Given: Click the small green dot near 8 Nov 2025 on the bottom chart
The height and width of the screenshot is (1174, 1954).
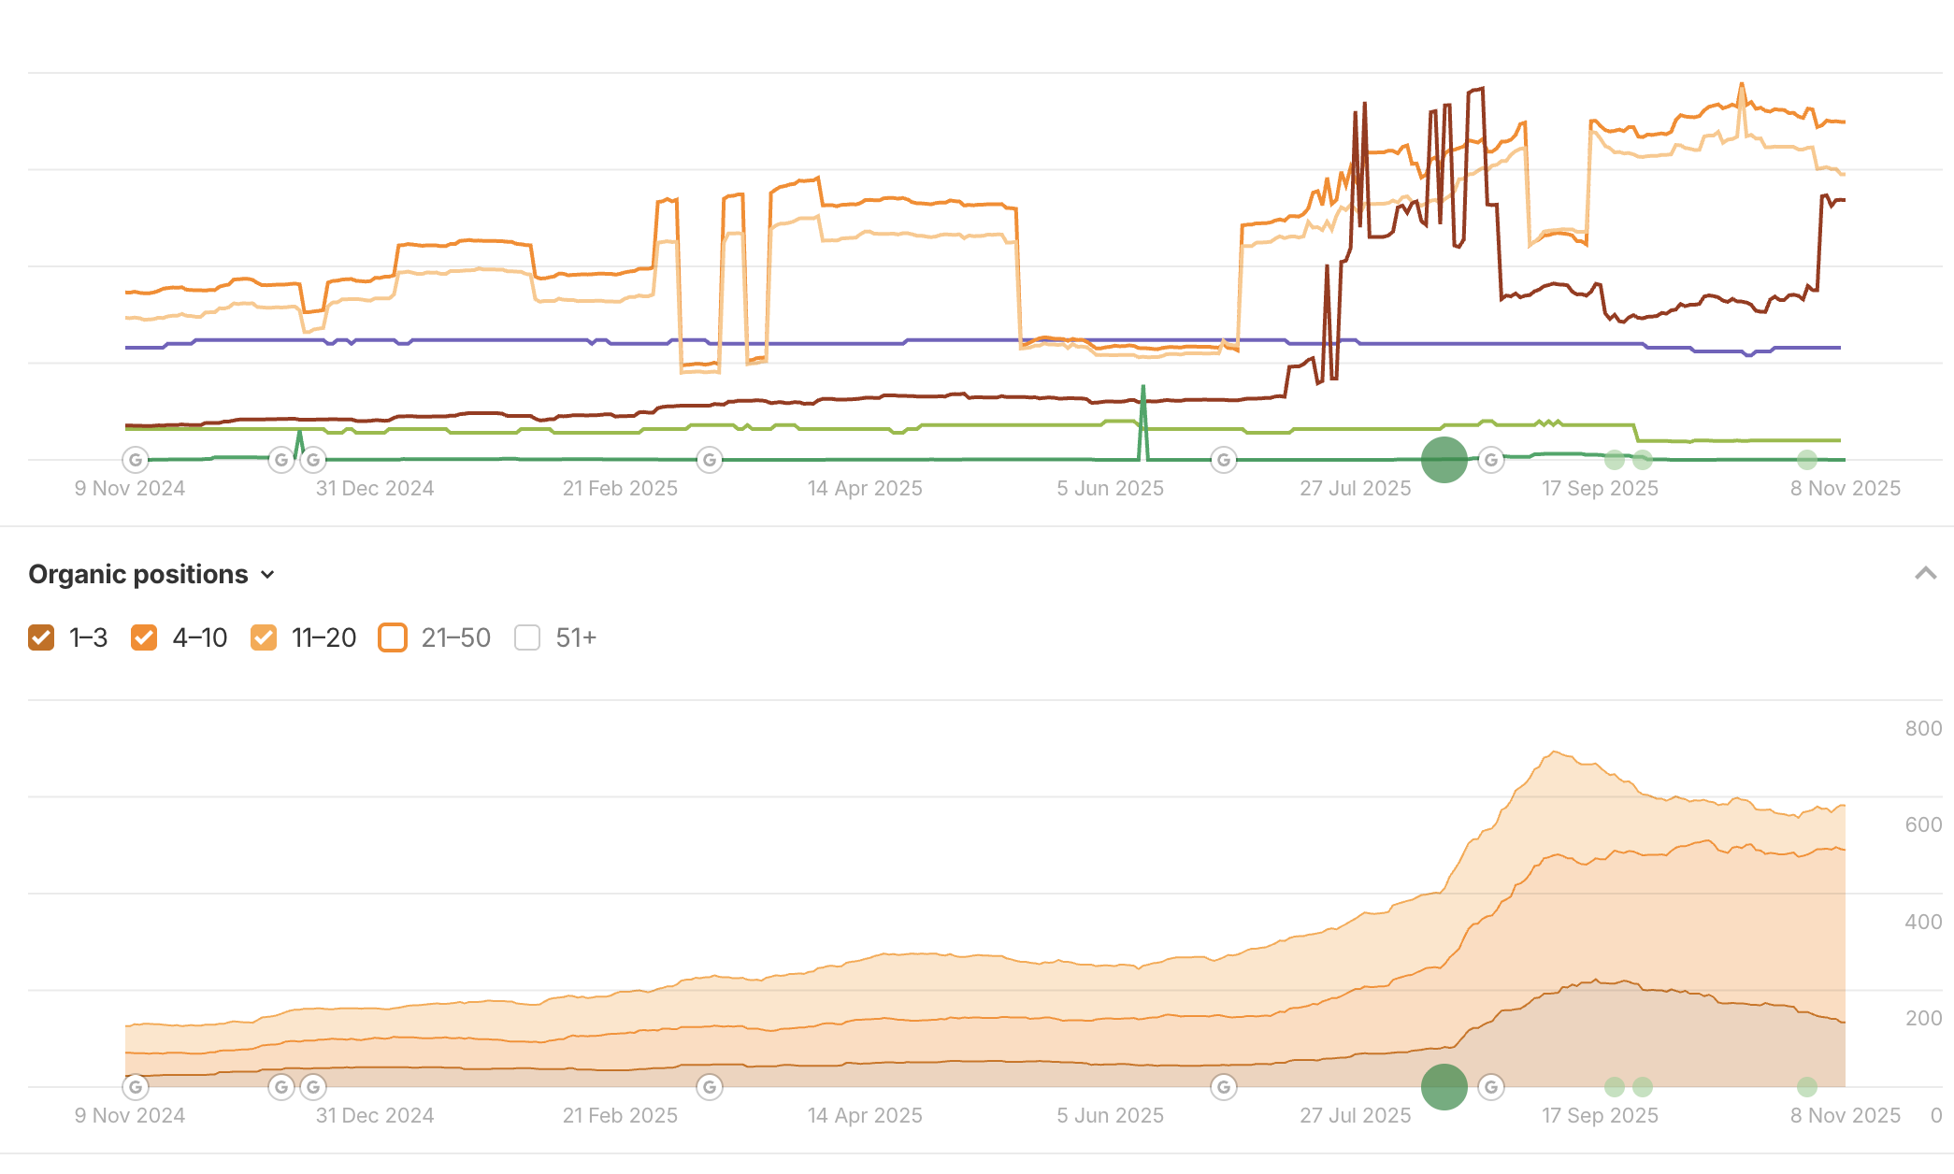Looking at the screenshot, I should click(x=1807, y=1087).
